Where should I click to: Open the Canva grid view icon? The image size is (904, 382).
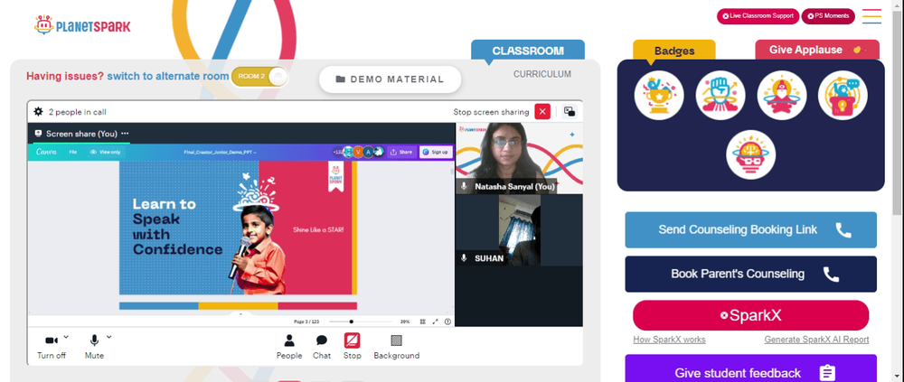(x=422, y=321)
